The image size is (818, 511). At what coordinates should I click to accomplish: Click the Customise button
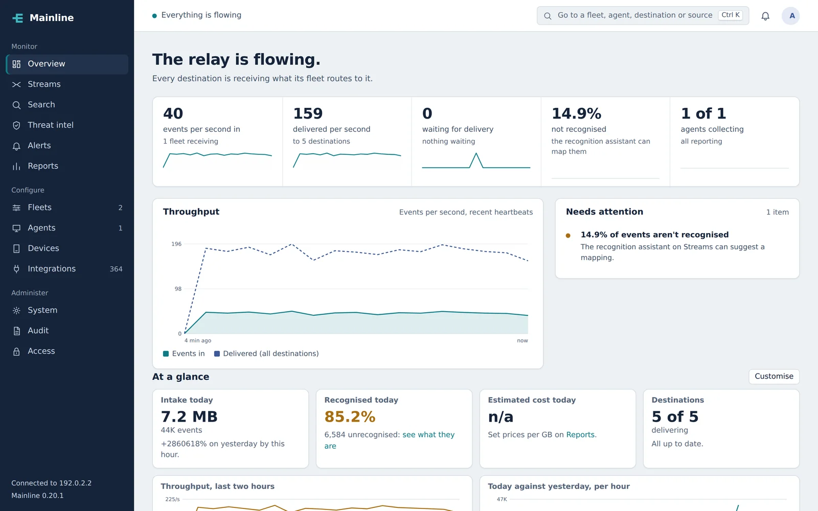(x=774, y=377)
